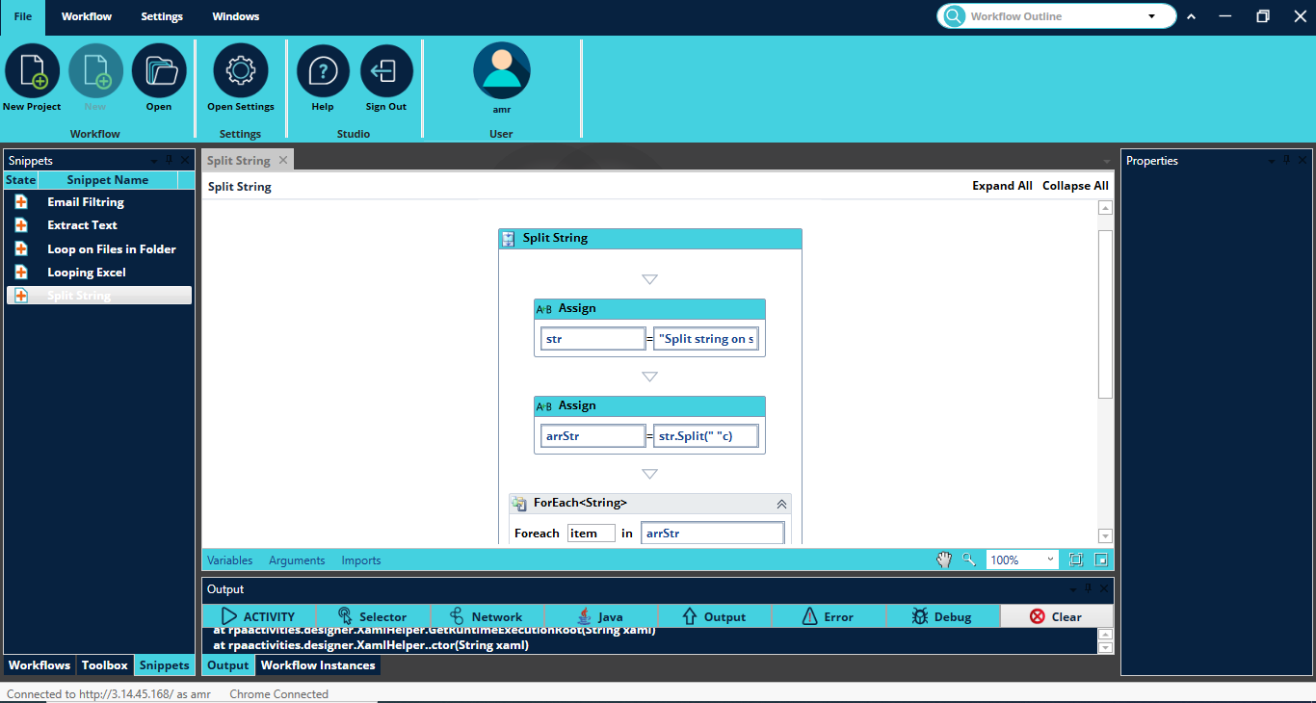Click the New Project icon
1316x703 pixels.
pyautogui.click(x=32, y=71)
